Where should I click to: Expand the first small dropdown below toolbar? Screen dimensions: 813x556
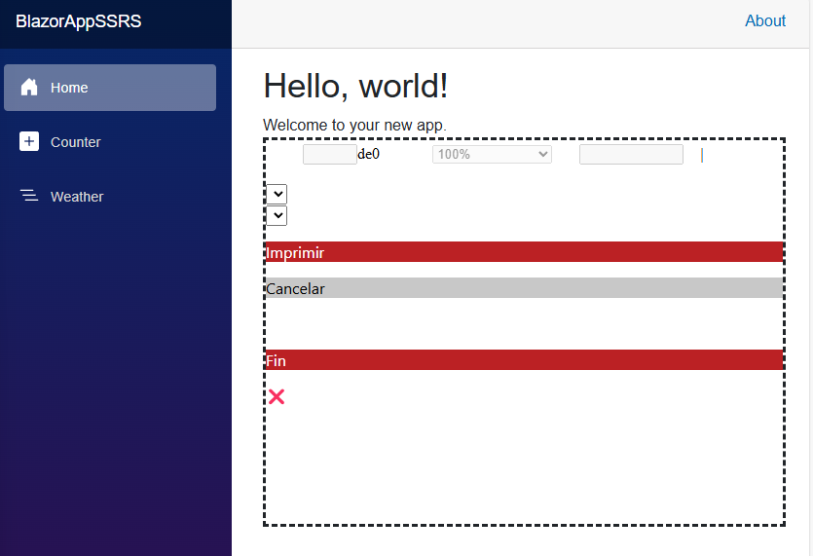277,194
